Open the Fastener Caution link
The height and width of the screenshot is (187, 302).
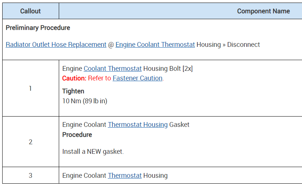tap(138, 78)
